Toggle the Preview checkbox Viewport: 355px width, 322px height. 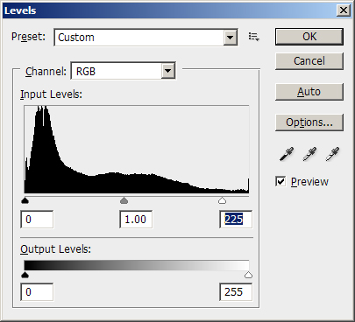pyautogui.click(x=280, y=181)
